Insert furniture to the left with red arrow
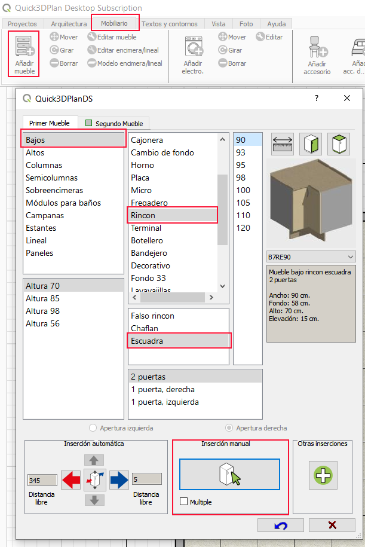This screenshot has width=365, height=547. (x=71, y=479)
